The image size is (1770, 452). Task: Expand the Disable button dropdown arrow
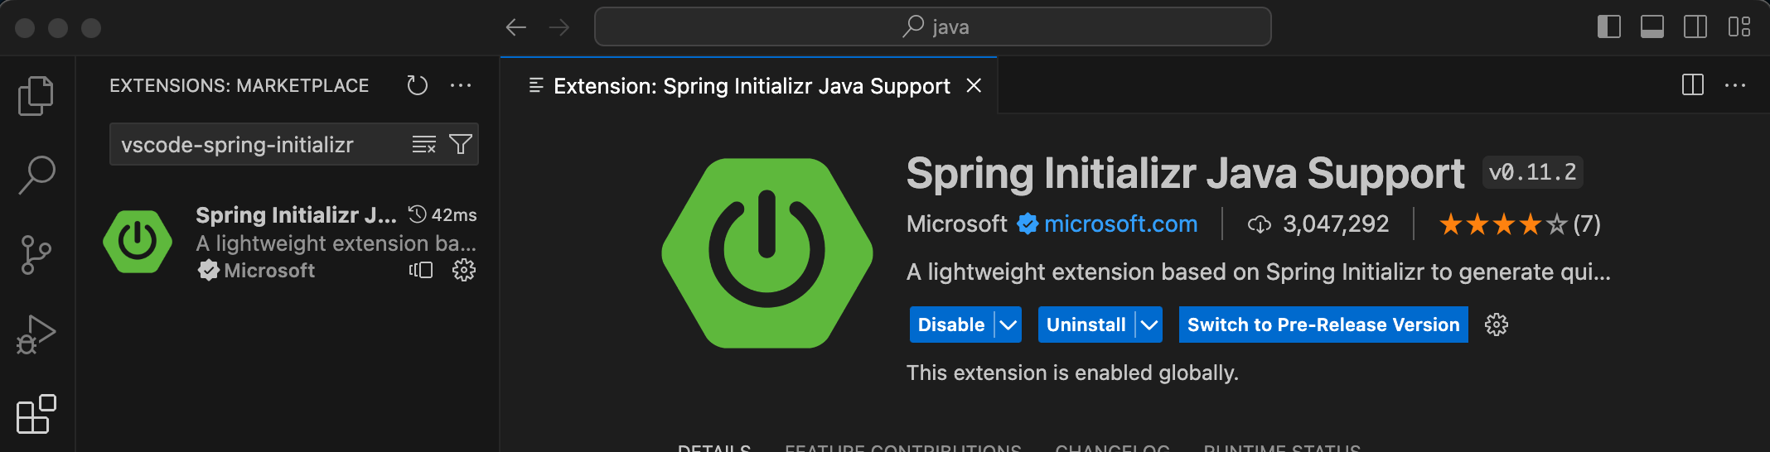click(1008, 325)
